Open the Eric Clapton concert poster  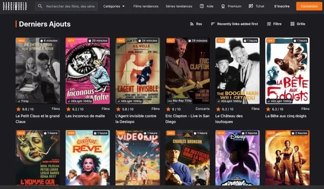click(187, 70)
